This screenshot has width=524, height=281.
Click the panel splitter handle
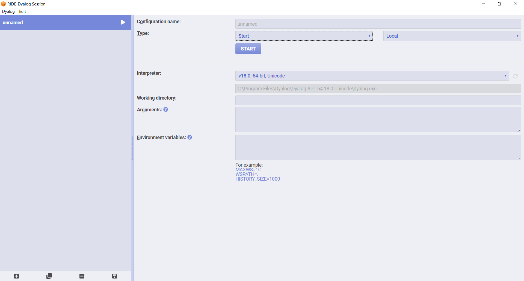132,148
